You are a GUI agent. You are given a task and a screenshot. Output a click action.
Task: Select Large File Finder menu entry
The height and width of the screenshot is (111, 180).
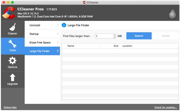[x=42, y=51]
